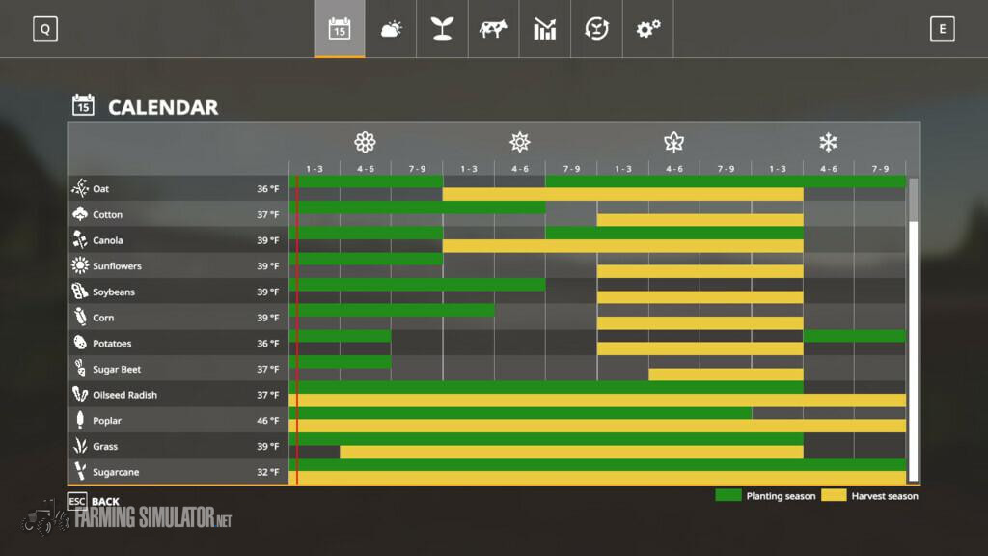Select the Potatoes crop icon
Image resolution: width=988 pixels, height=556 pixels.
click(x=80, y=343)
